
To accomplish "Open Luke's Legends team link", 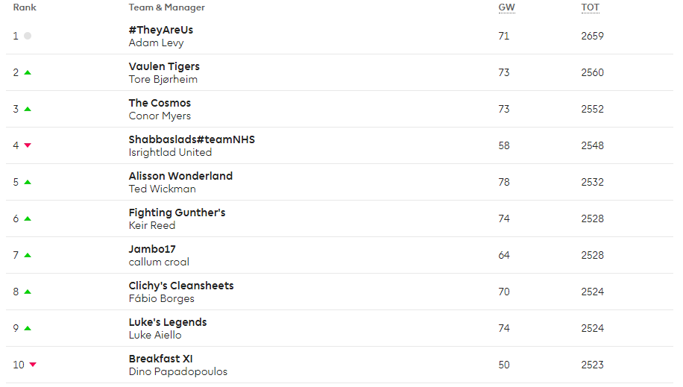I will 168,322.
